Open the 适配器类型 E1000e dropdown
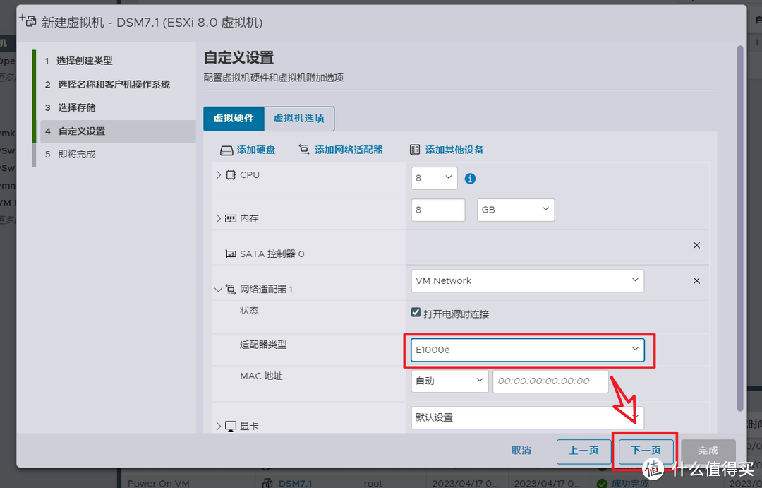 pyautogui.click(x=528, y=350)
